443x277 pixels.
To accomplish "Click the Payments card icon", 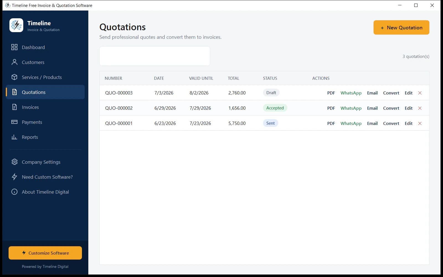I will coord(14,122).
